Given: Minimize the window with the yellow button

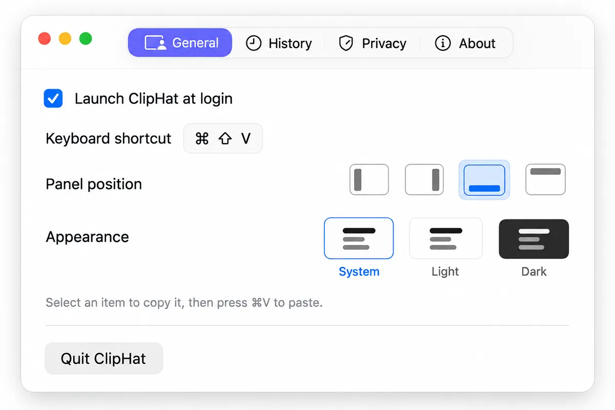Looking at the screenshot, I should pyautogui.click(x=65, y=38).
